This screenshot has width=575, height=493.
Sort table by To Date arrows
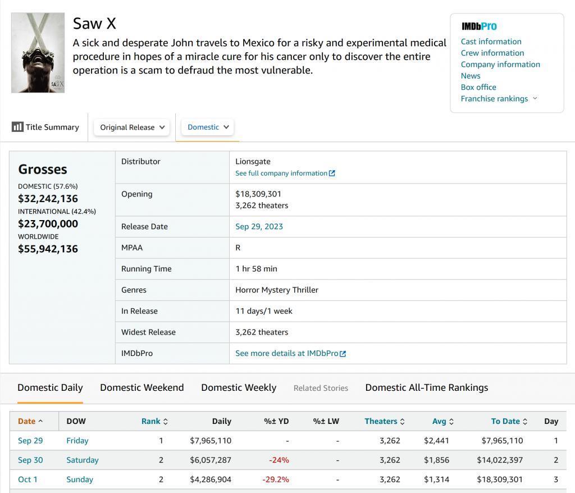[x=525, y=422]
